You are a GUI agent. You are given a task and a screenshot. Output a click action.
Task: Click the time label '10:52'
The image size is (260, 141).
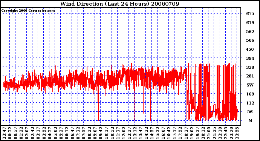point(112,133)
